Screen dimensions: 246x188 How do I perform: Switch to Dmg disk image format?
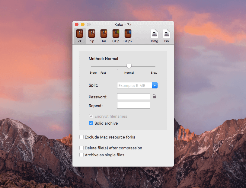pos(154,36)
